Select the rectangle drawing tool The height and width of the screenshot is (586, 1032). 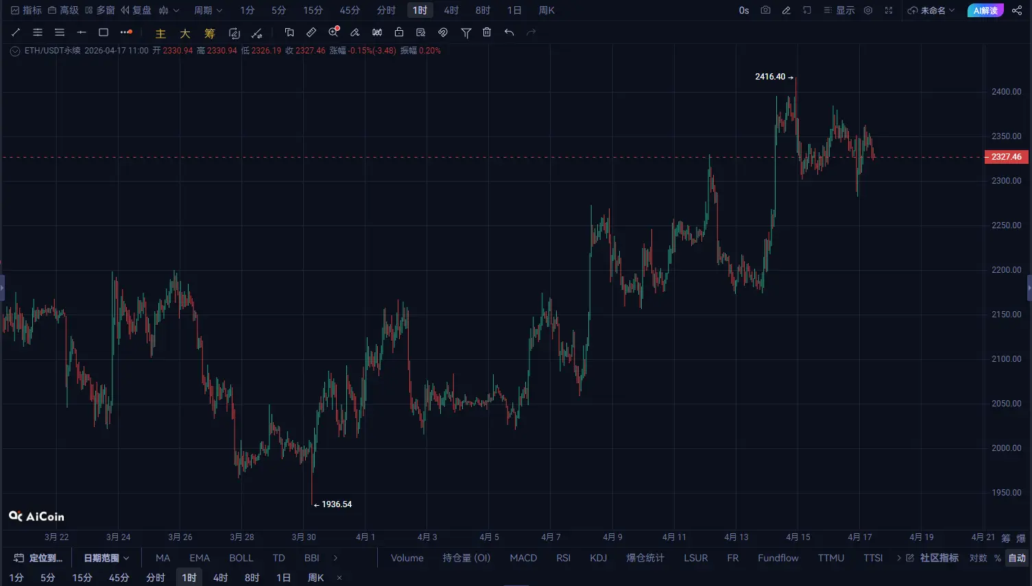pyautogui.click(x=104, y=32)
